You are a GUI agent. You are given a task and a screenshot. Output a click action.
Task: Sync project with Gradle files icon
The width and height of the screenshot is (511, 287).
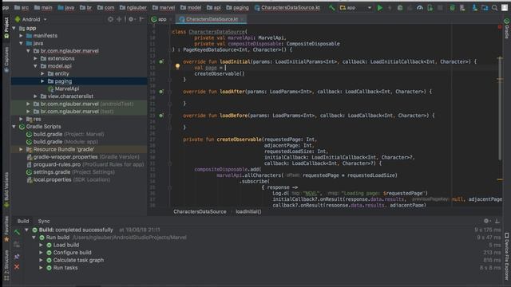(x=452, y=7)
